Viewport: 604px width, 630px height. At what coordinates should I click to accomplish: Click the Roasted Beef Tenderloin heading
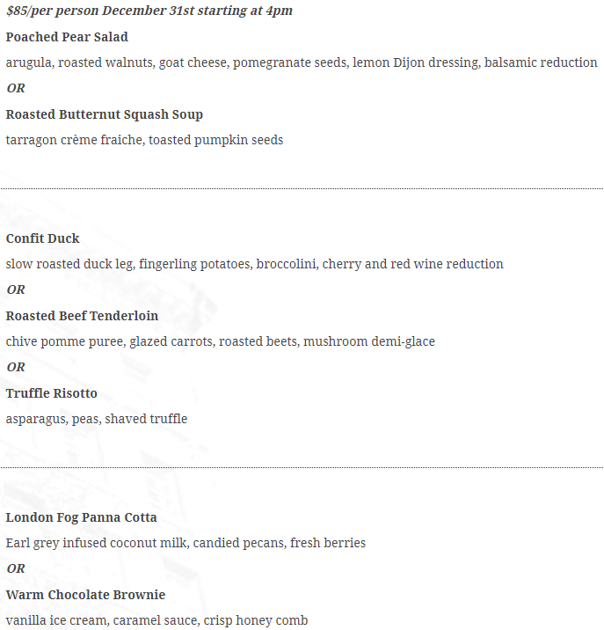pos(82,316)
